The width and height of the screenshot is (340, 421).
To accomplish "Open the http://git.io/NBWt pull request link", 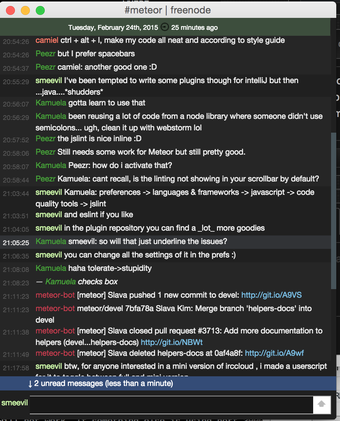I will coord(171,342).
